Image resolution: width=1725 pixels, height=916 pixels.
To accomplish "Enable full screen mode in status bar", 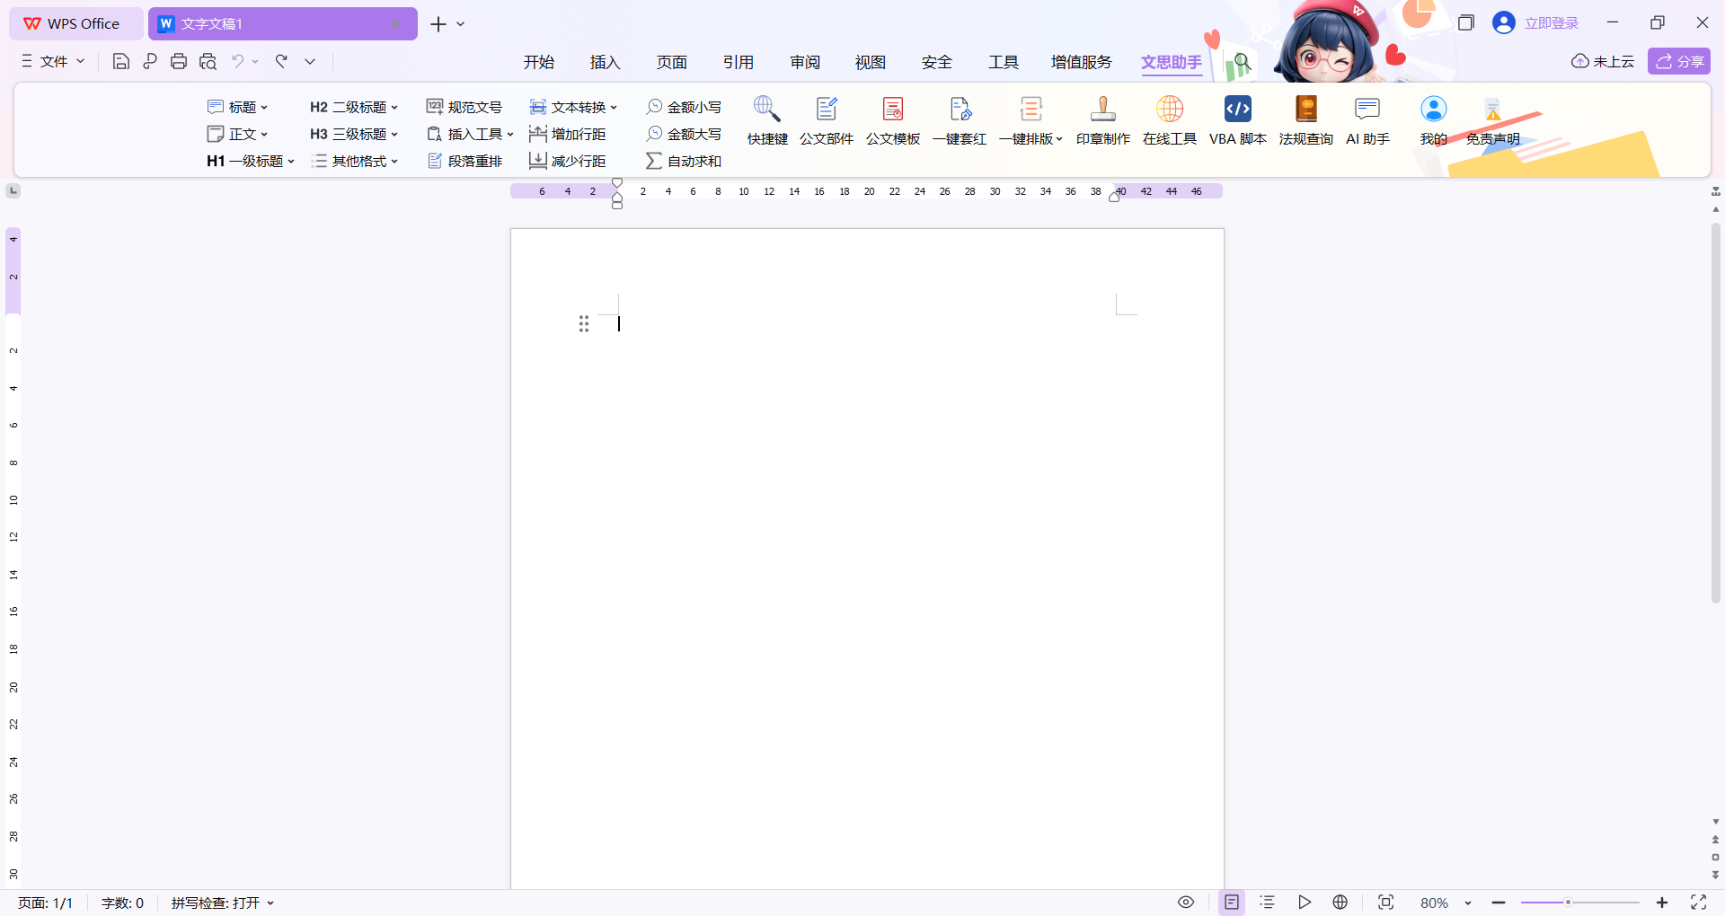I will [x=1699, y=903].
